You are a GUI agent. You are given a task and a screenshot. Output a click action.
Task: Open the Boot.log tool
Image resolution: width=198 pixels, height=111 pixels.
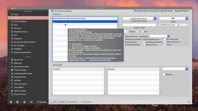(16, 63)
